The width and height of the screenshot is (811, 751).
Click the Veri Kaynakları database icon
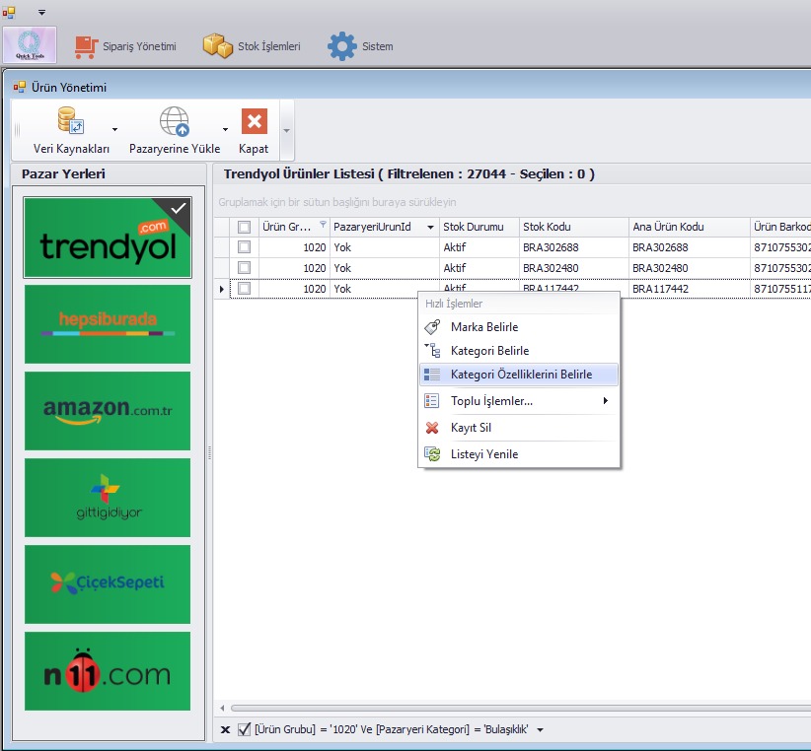pyautogui.click(x=70, y=120)
